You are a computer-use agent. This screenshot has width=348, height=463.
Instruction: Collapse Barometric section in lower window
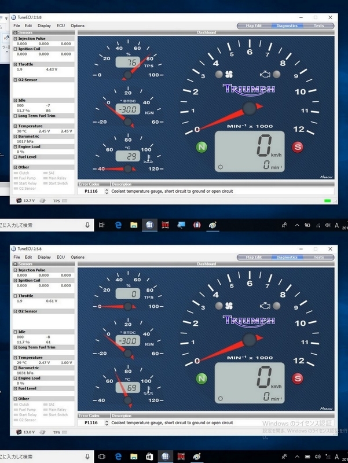pos(16,368)
